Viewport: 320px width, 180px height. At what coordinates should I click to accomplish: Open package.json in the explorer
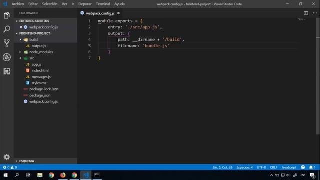[x=40, y=95]
